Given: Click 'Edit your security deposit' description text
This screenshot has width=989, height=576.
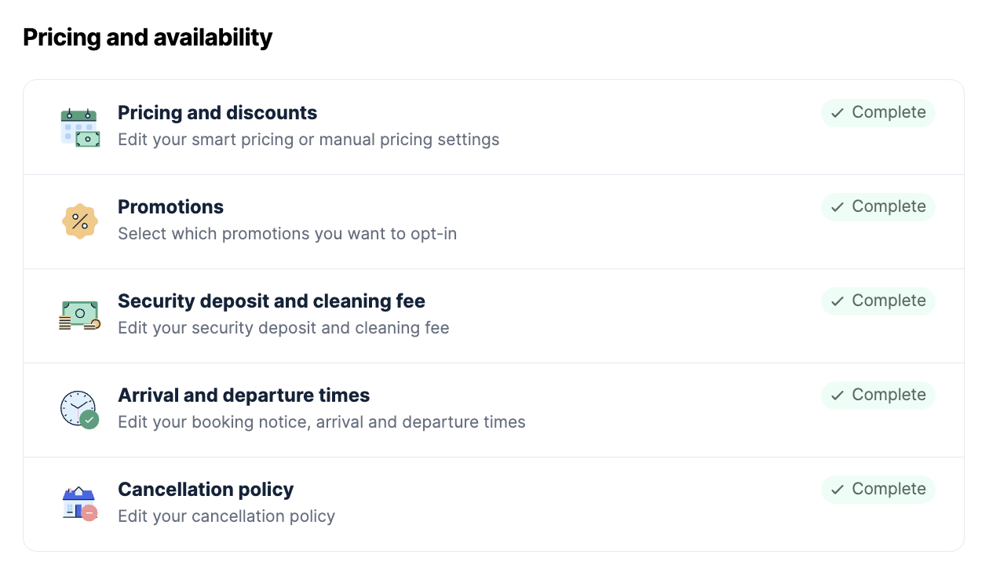Looking at the screenshot, I should pyautogui.click(x=283, y=328).
